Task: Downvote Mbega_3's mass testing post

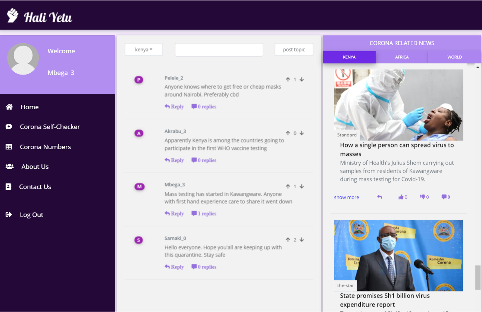Action: click(301, 186)
